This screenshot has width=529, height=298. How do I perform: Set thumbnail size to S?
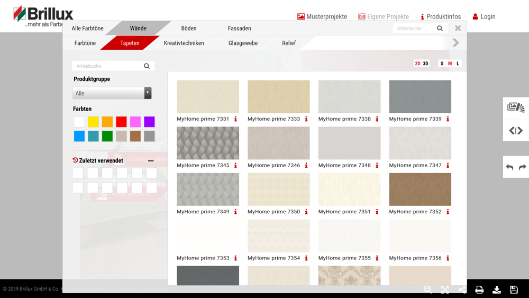pos(442,64)
